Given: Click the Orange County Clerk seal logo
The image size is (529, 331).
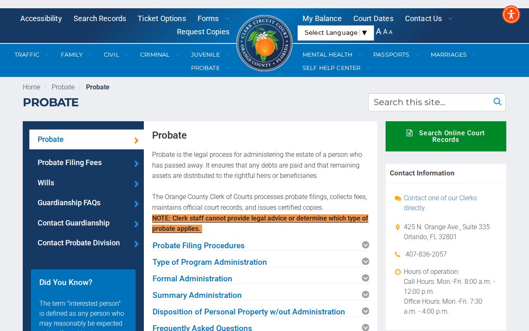Looking at the screenshot, I should point(264,43).
